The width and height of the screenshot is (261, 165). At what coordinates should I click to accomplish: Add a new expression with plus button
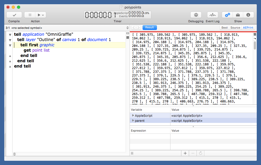185,153
